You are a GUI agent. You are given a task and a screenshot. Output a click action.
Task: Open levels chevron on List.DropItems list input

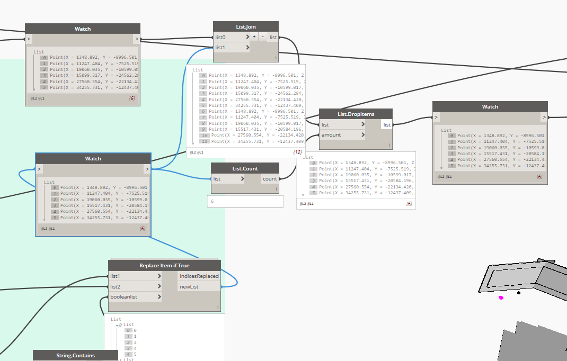coord(363,124)
